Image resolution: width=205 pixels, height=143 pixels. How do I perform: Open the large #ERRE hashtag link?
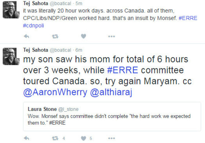[123, 70]
